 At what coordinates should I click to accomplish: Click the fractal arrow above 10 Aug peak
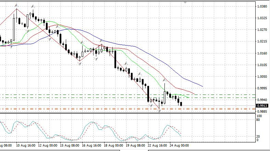click(16, 6)
